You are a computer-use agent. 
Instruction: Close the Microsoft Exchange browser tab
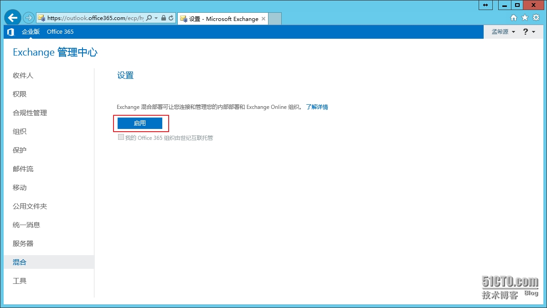pos(263,19)
